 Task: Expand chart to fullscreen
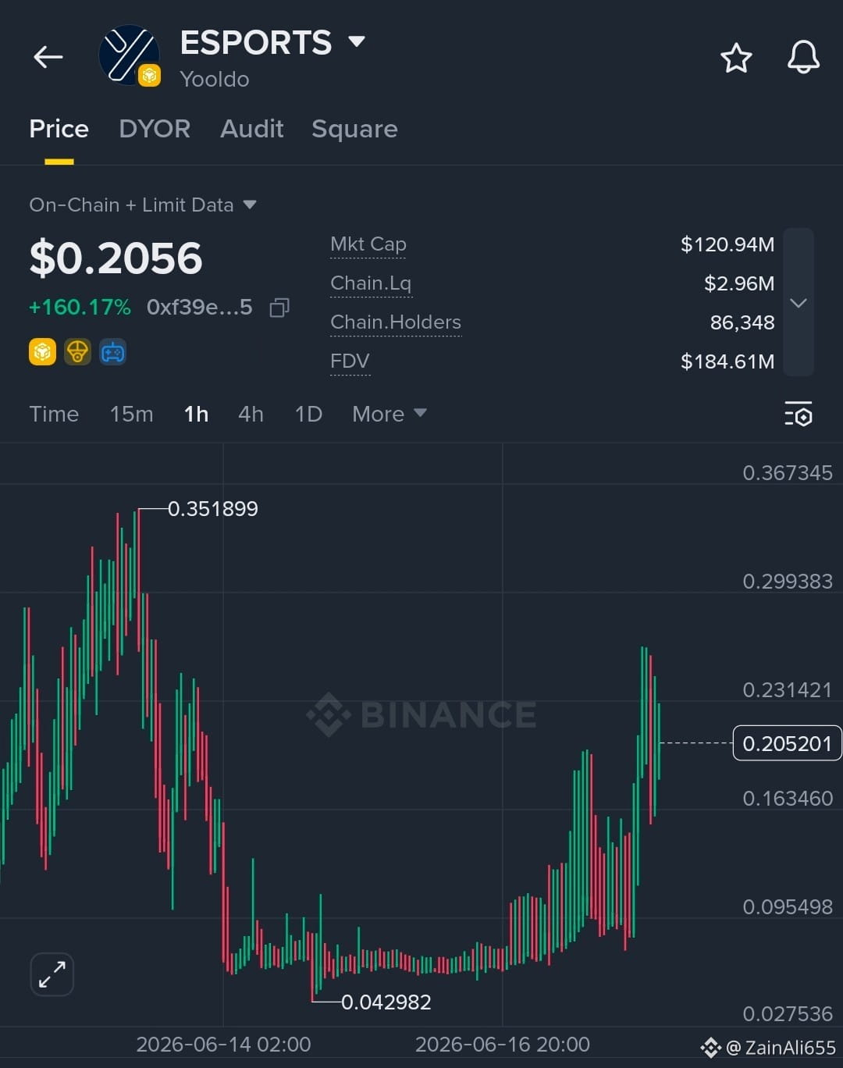pyautogui.click(x=52, y=974)
